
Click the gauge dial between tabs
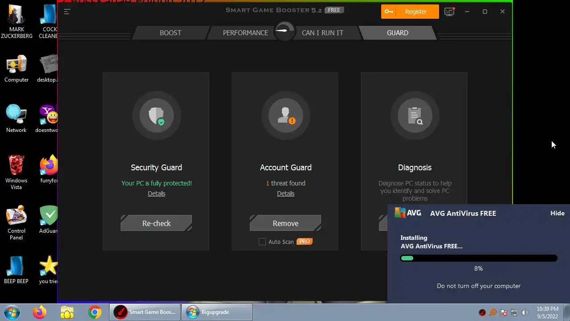[x=285, y=31]
